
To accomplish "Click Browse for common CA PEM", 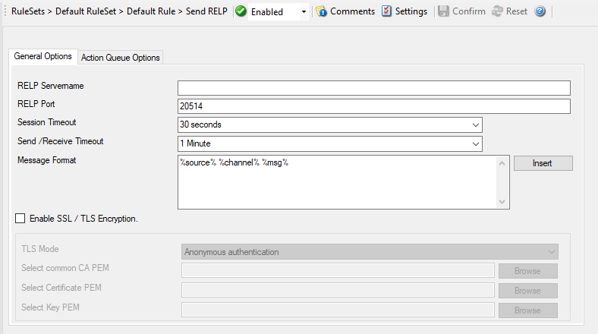I will (528, 271).
